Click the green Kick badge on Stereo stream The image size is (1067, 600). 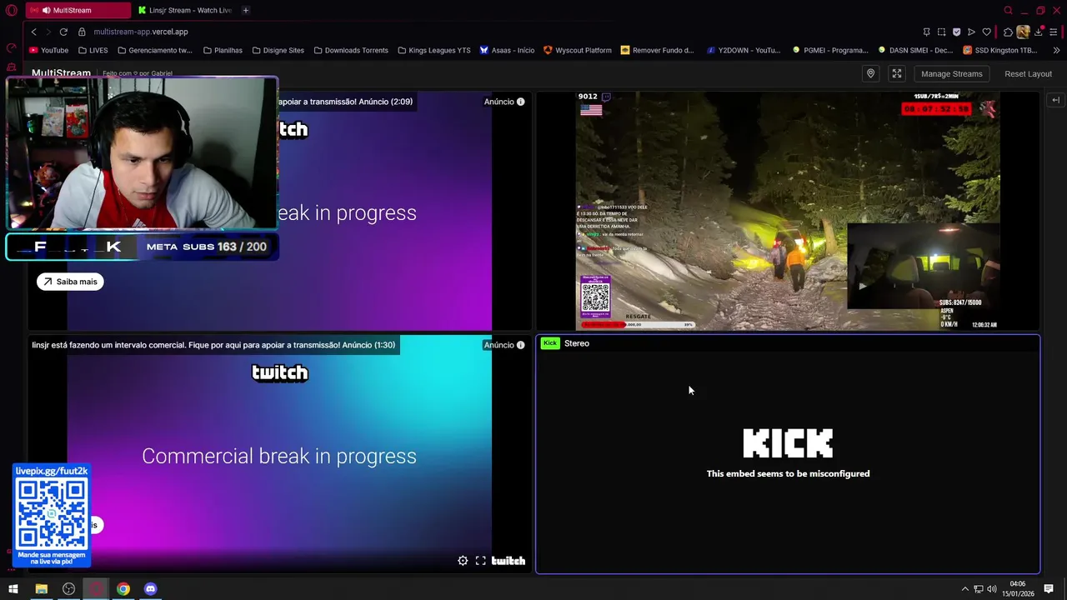click(x=550, y=343)
